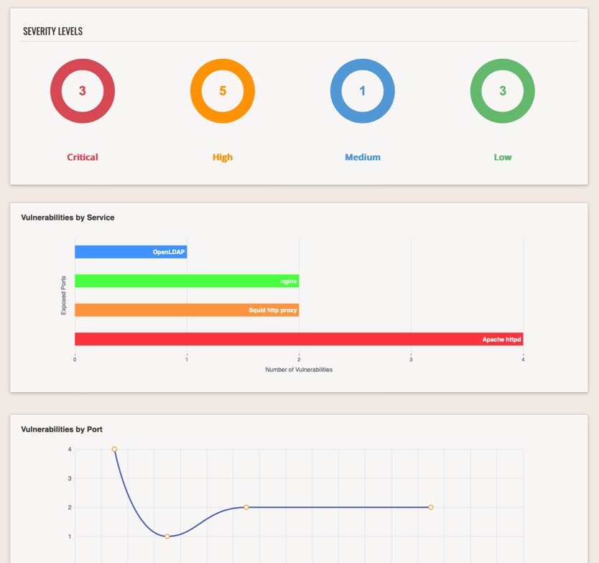Image resolution: width=599 pixels, height=563 pixels.
Task: Click the first line chart point at value 4
Action: pos(114,449)
